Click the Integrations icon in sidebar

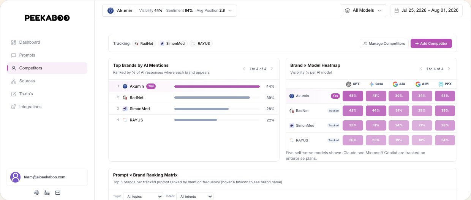(14, 107)
